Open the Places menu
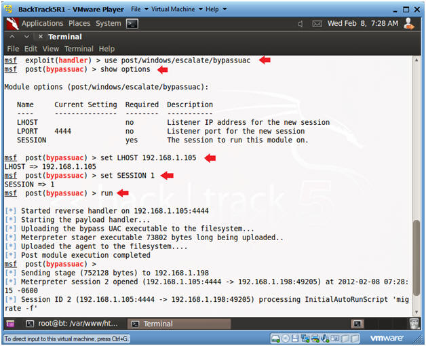 coord(79,23)
